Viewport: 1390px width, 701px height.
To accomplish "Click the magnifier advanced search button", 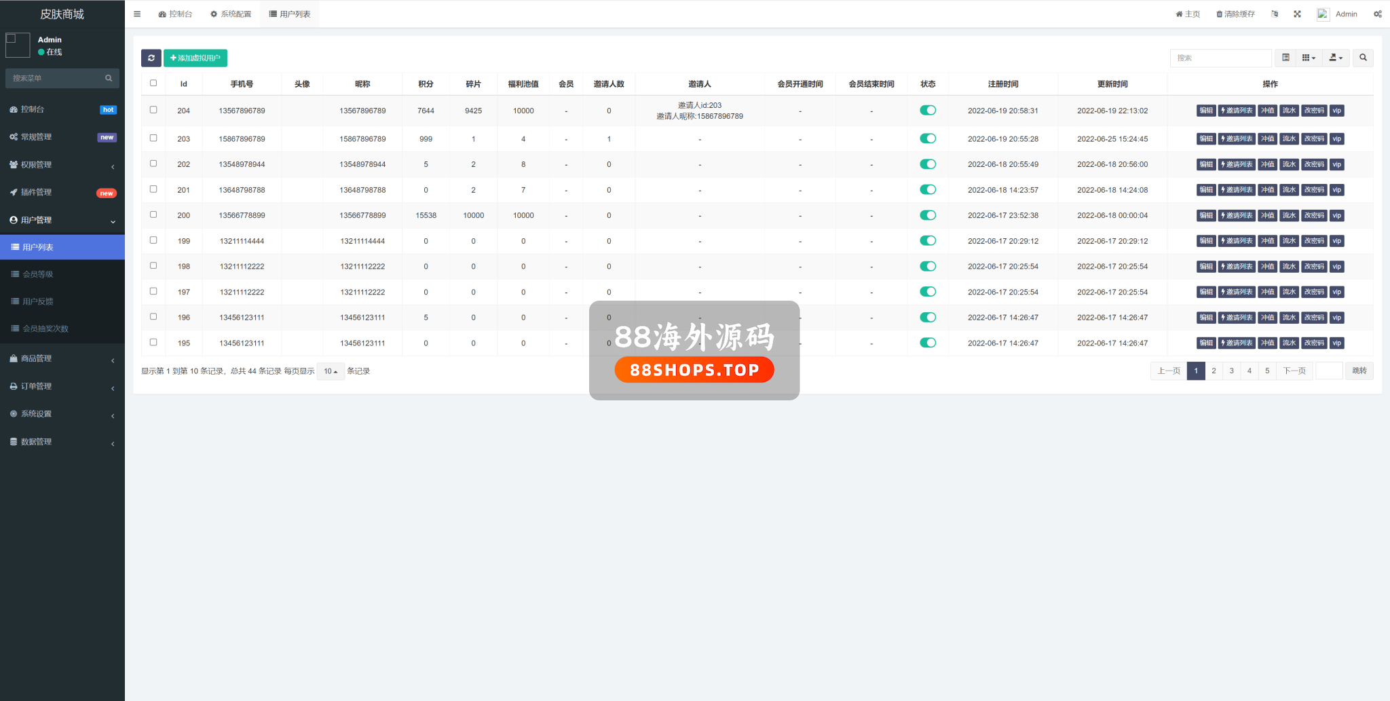I will point(1363,58).
